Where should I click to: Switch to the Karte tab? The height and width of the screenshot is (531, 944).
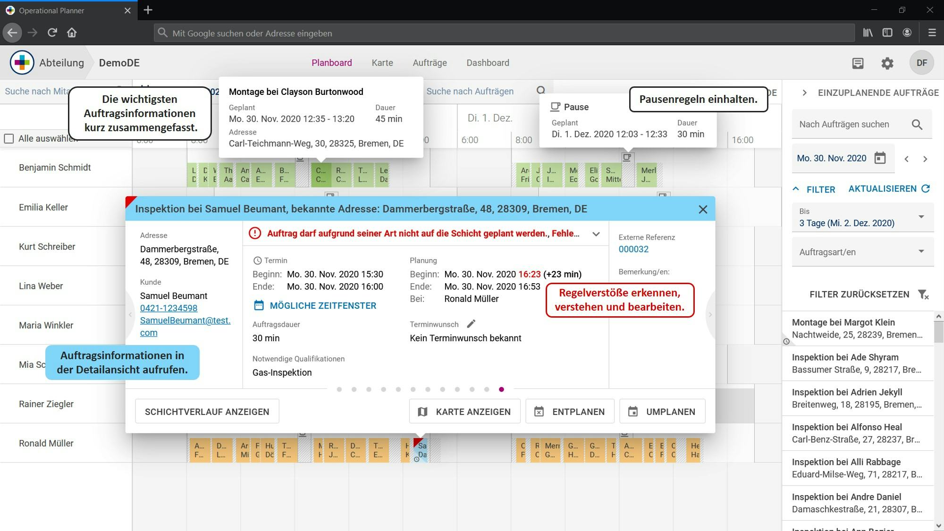(x=382, y=63)
